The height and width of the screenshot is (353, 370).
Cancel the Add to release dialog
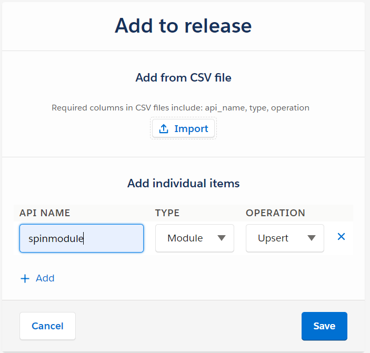(x=47, y=326)
